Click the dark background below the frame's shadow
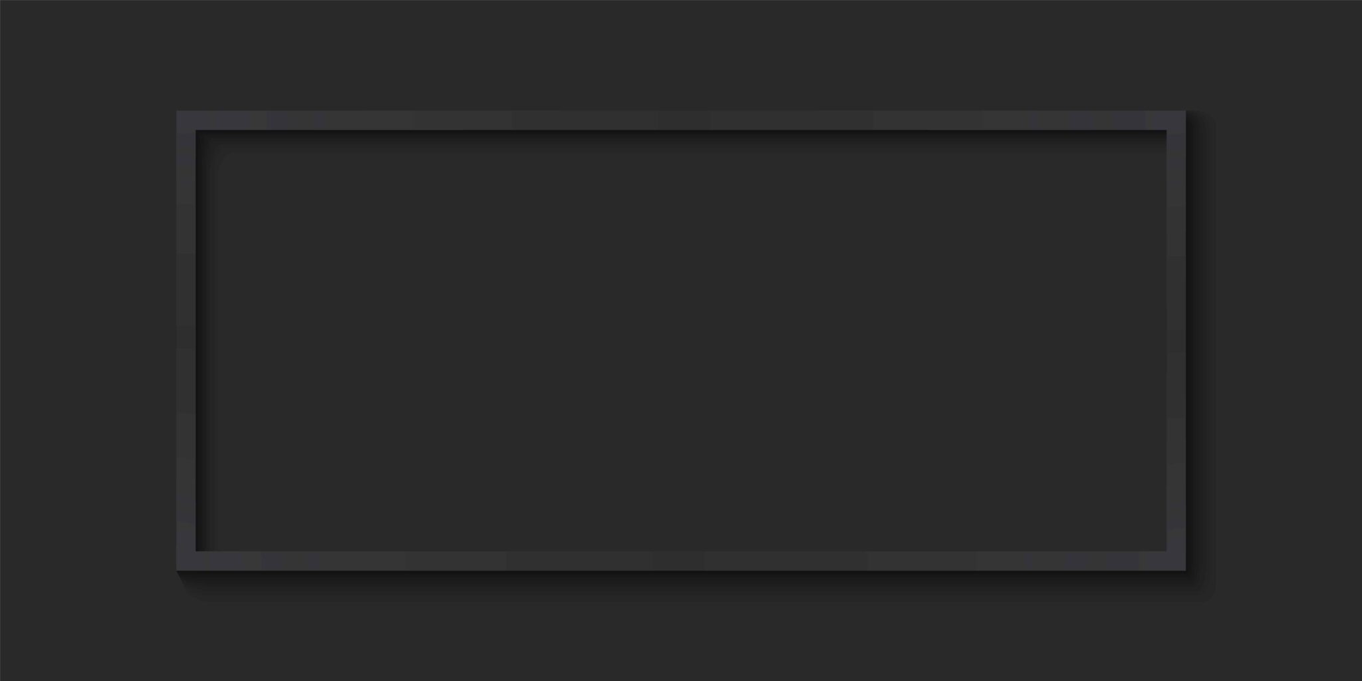This screenshot has width=1362, height=681. (681, 642)
